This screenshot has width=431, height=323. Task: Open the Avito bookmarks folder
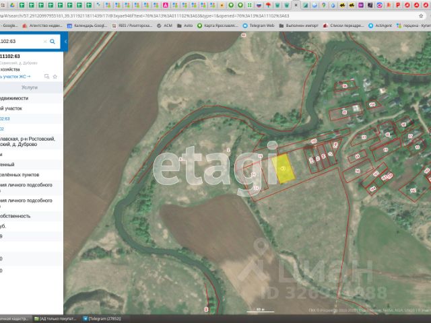185,26
